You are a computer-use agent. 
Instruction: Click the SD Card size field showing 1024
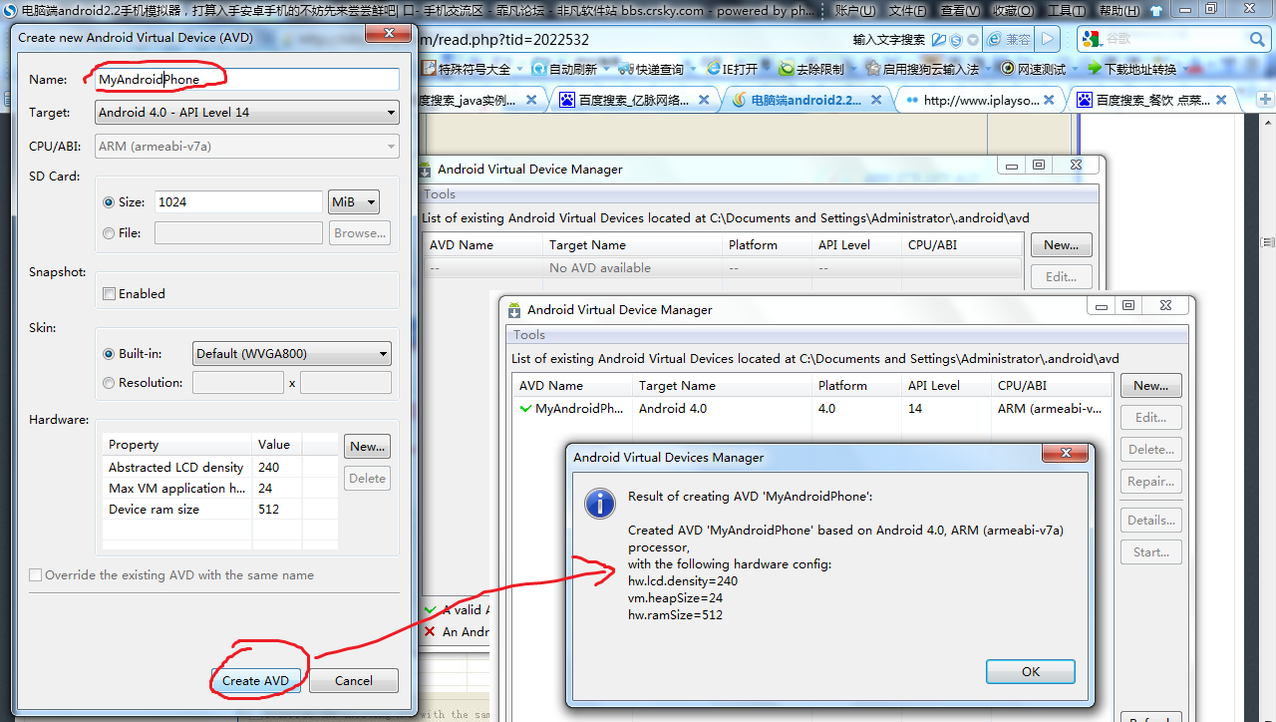coord(238,202)
